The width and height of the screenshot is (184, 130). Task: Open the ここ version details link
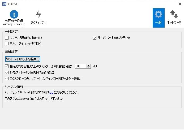click(x=52, y=92)
